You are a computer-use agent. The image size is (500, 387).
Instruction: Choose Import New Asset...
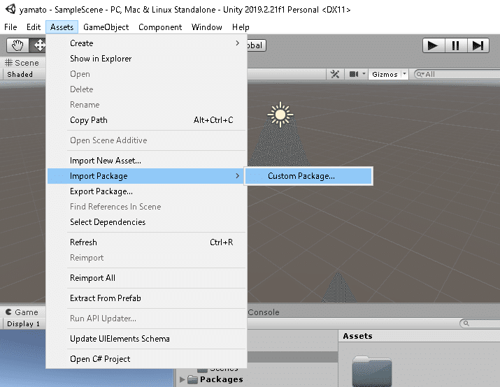(147, 161)
